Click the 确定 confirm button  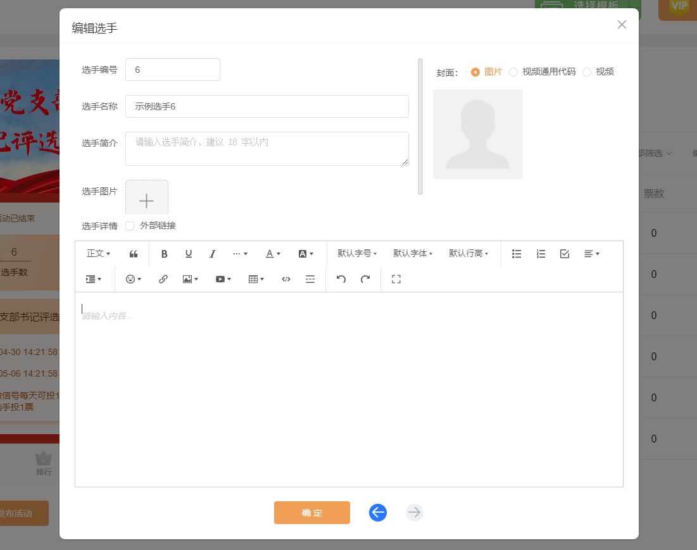311,513
